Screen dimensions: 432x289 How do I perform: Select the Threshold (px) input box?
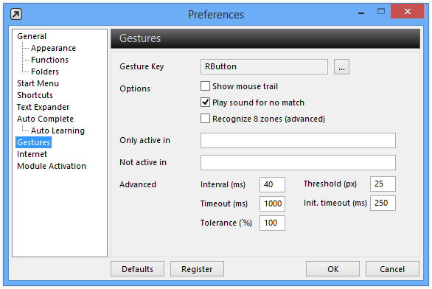coord(383,184)
